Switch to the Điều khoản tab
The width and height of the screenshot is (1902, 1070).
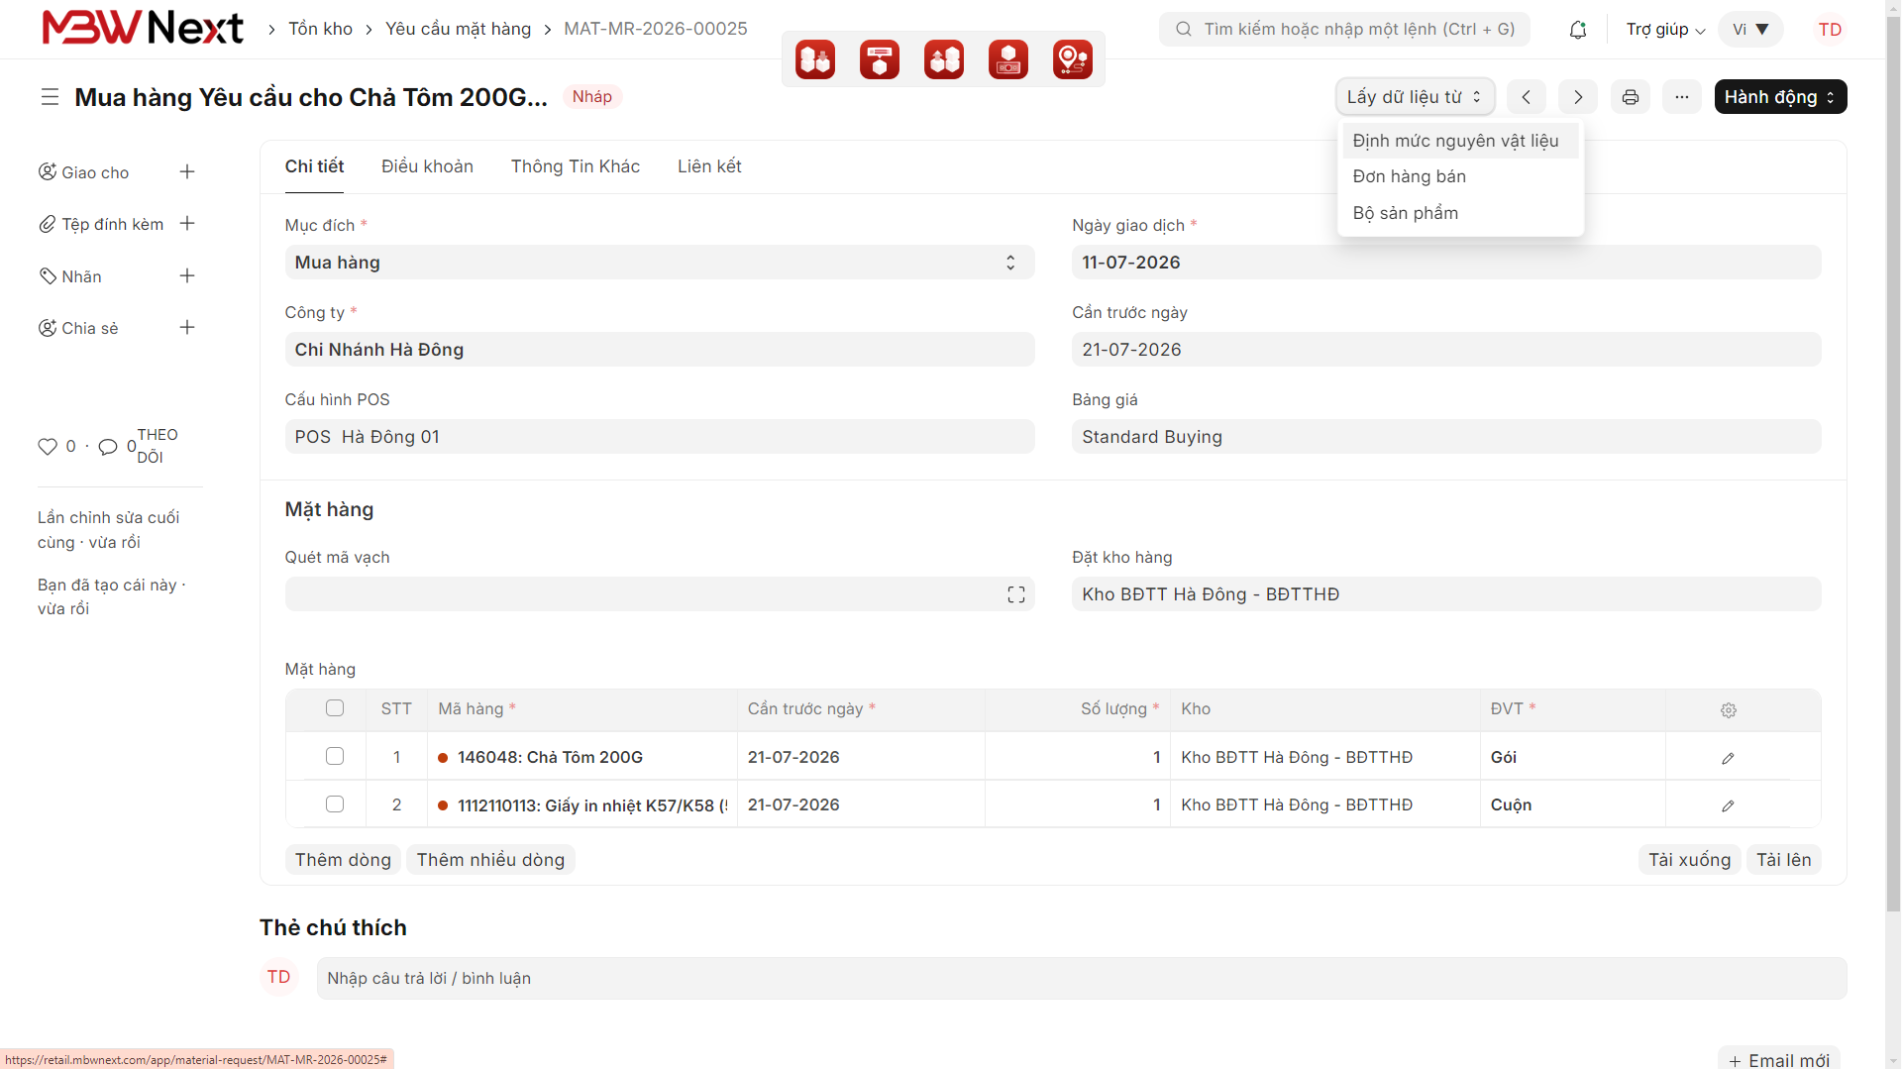point(427,166)
